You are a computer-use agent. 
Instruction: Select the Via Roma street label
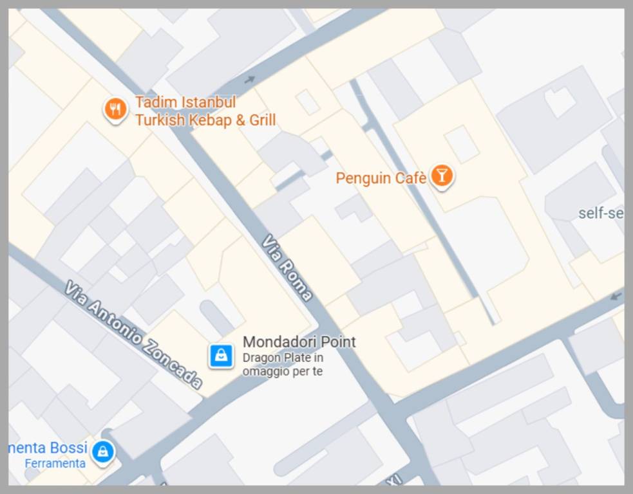(x=287, y=268)
